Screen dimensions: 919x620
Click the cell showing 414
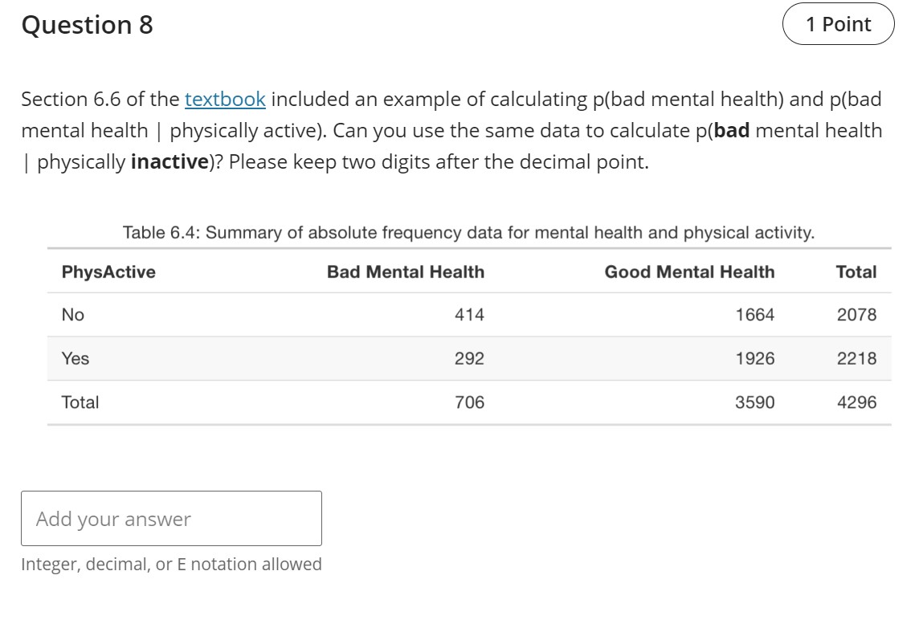469,315
